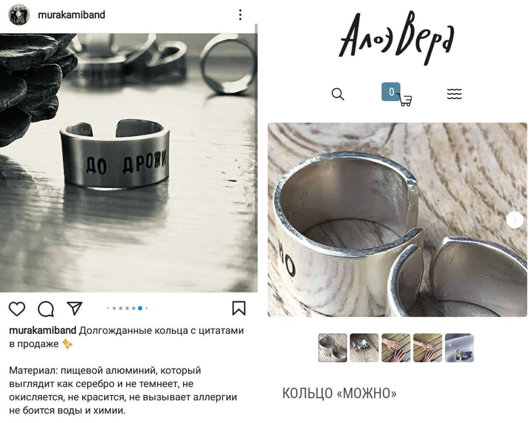Screen dimensions: 529x423
Task: Like the post with the heart icon
Action: click(x=17, y=309)
